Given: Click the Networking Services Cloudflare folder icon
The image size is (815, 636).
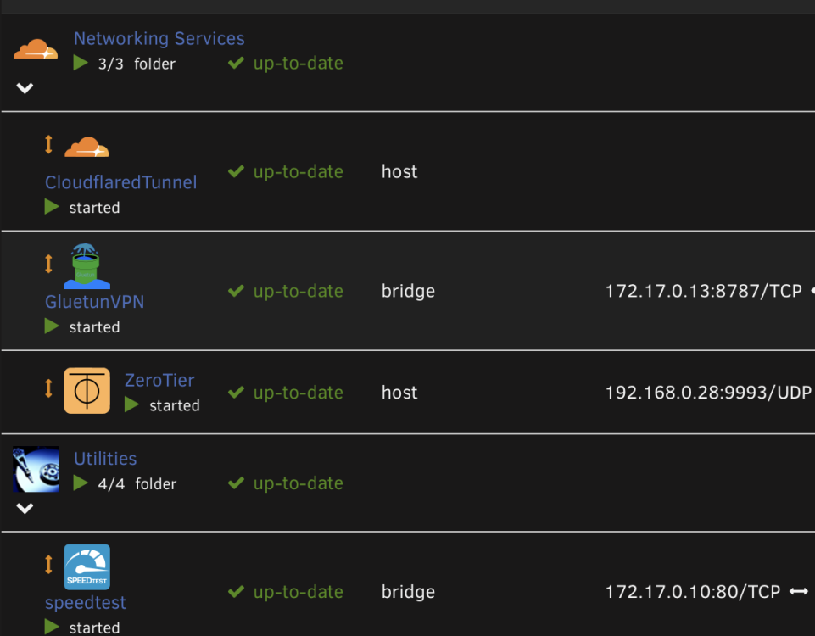Looking at the screenshot, I should pyautogui.click(x=36, y=49).
